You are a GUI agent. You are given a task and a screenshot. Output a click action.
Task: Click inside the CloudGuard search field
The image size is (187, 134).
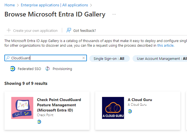click(46, 58)
